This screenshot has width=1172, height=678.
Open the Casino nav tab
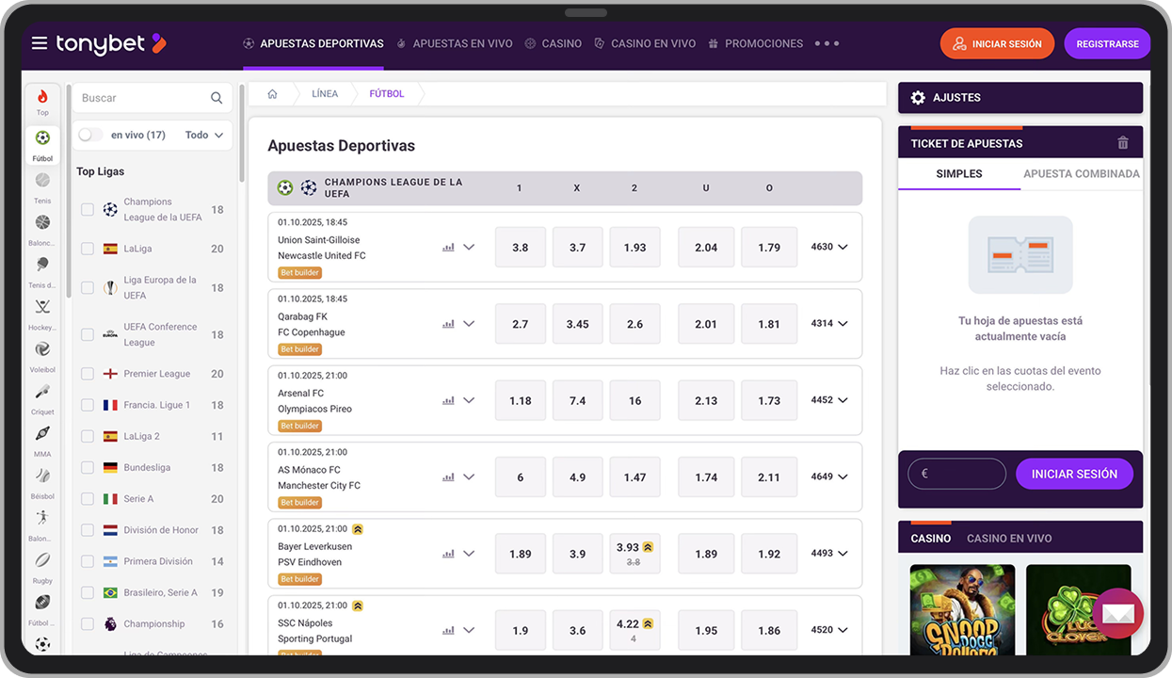tap(554, 43)
